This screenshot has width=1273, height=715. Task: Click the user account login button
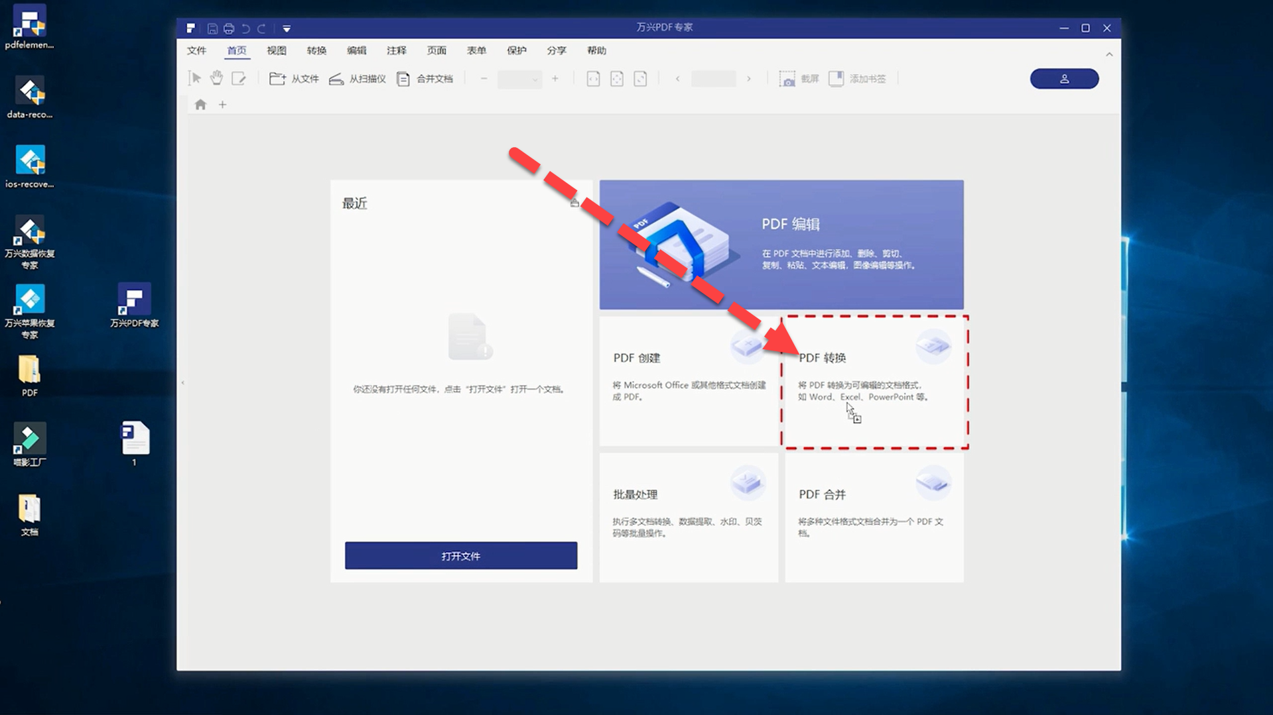click(1064, 79)
